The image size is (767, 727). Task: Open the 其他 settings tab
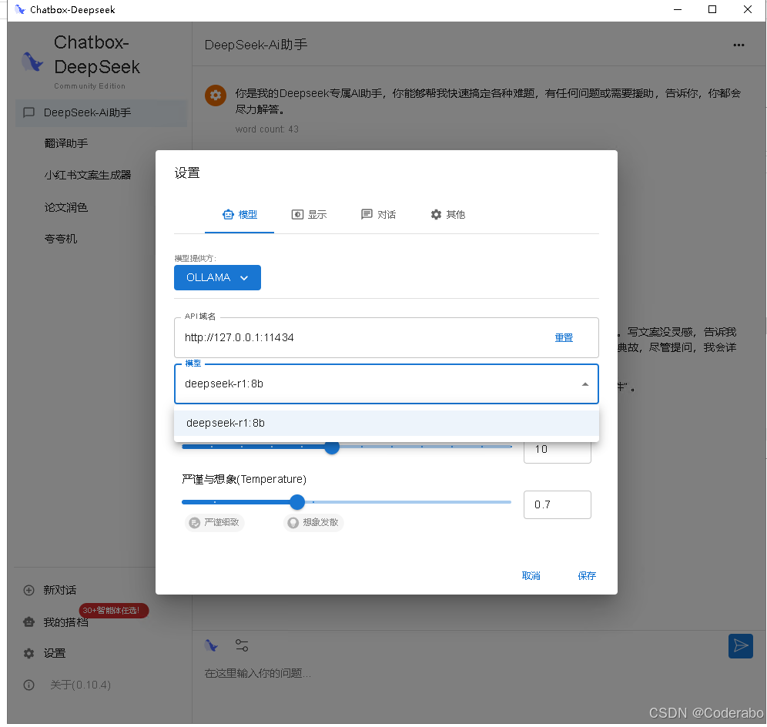(x=447, y=215)
